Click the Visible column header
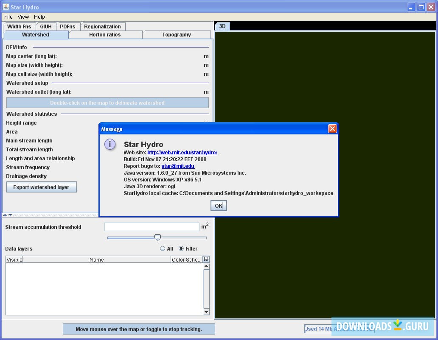This screenshot has height=340, width=438. point(14,260)
